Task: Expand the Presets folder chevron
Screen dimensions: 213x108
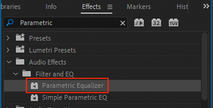Action: tap(8, 38)
